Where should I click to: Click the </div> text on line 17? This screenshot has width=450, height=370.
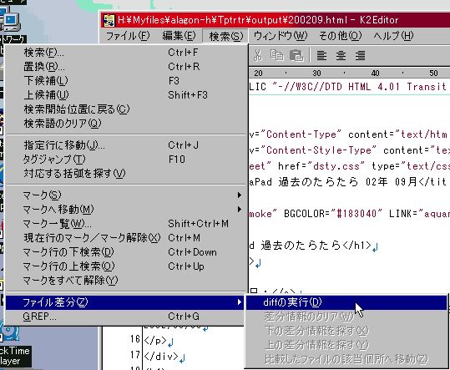click(161, 357)
